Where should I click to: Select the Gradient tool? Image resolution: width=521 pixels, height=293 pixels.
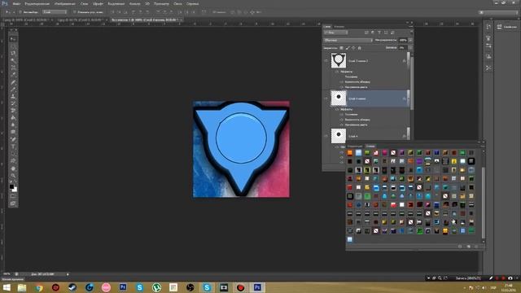point(13,118)
